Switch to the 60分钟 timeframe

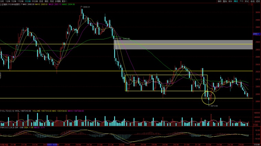35,1
